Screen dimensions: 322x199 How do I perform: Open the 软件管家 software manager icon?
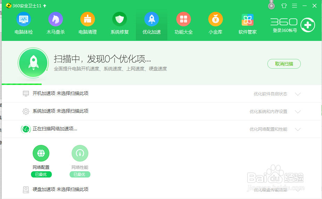point(248,20)
